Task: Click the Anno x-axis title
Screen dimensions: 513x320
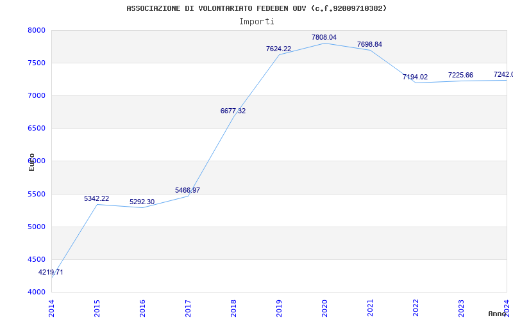Action: coord(498,314)
